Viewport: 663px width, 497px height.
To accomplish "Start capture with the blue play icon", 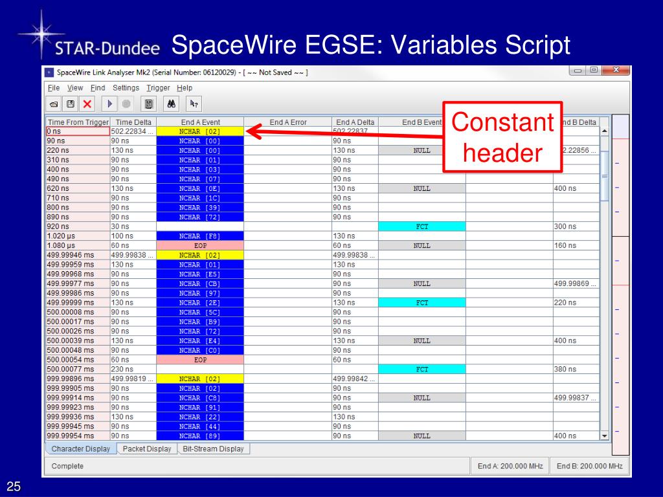I will [x=109, y=104].
